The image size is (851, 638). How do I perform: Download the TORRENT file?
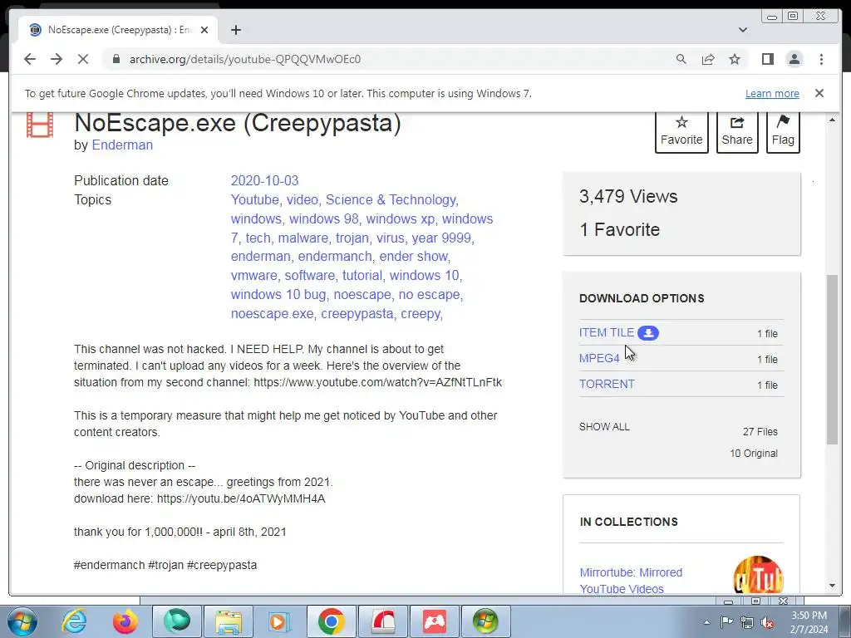point(607,384)
